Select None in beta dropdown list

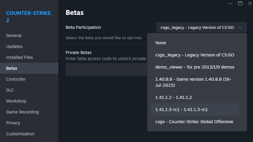click(161, 43)
